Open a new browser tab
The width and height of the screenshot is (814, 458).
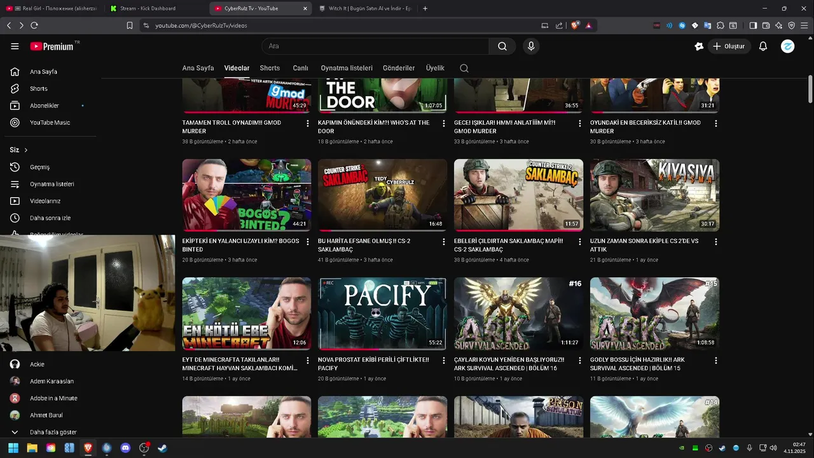[425, 8]
